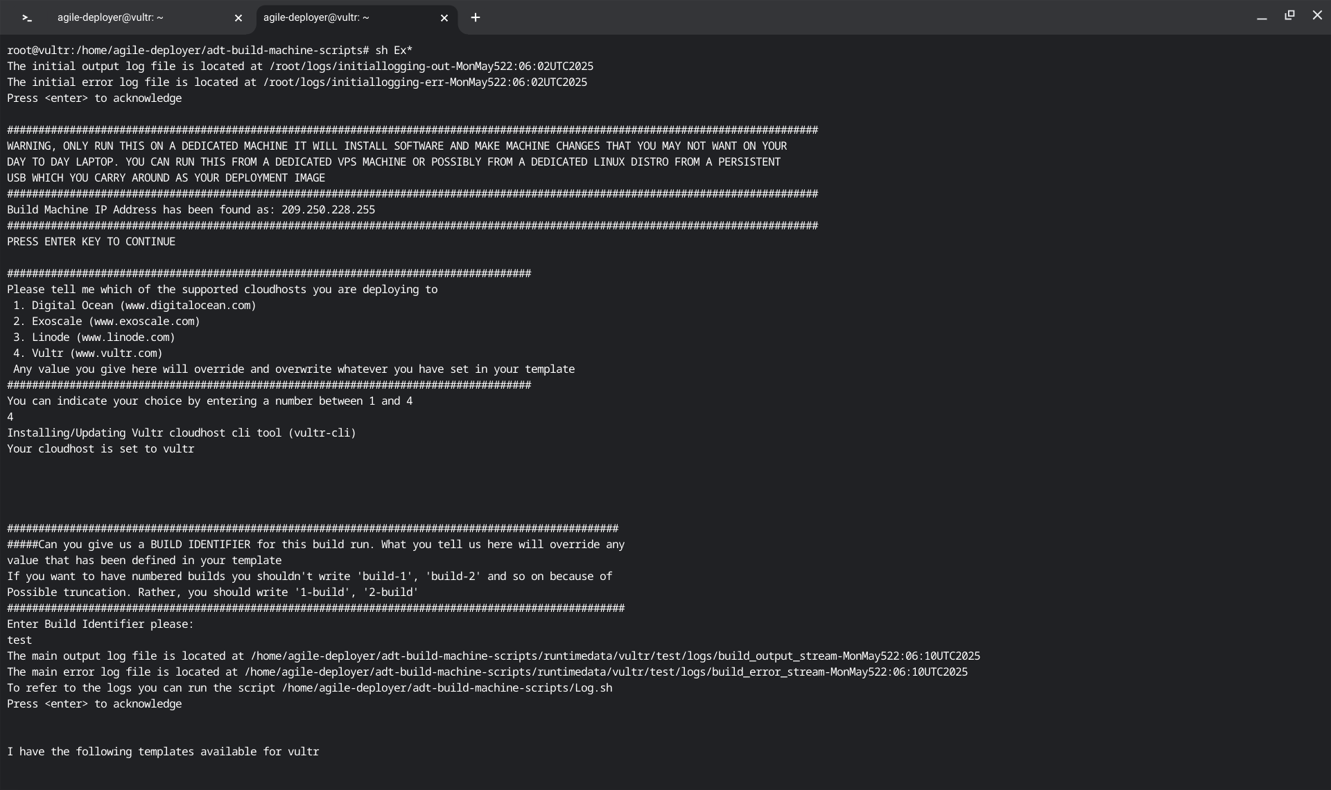This screenshot has width=1331, height=790.
Task: Minimize the terminal window
Action: pos(1262,17)
